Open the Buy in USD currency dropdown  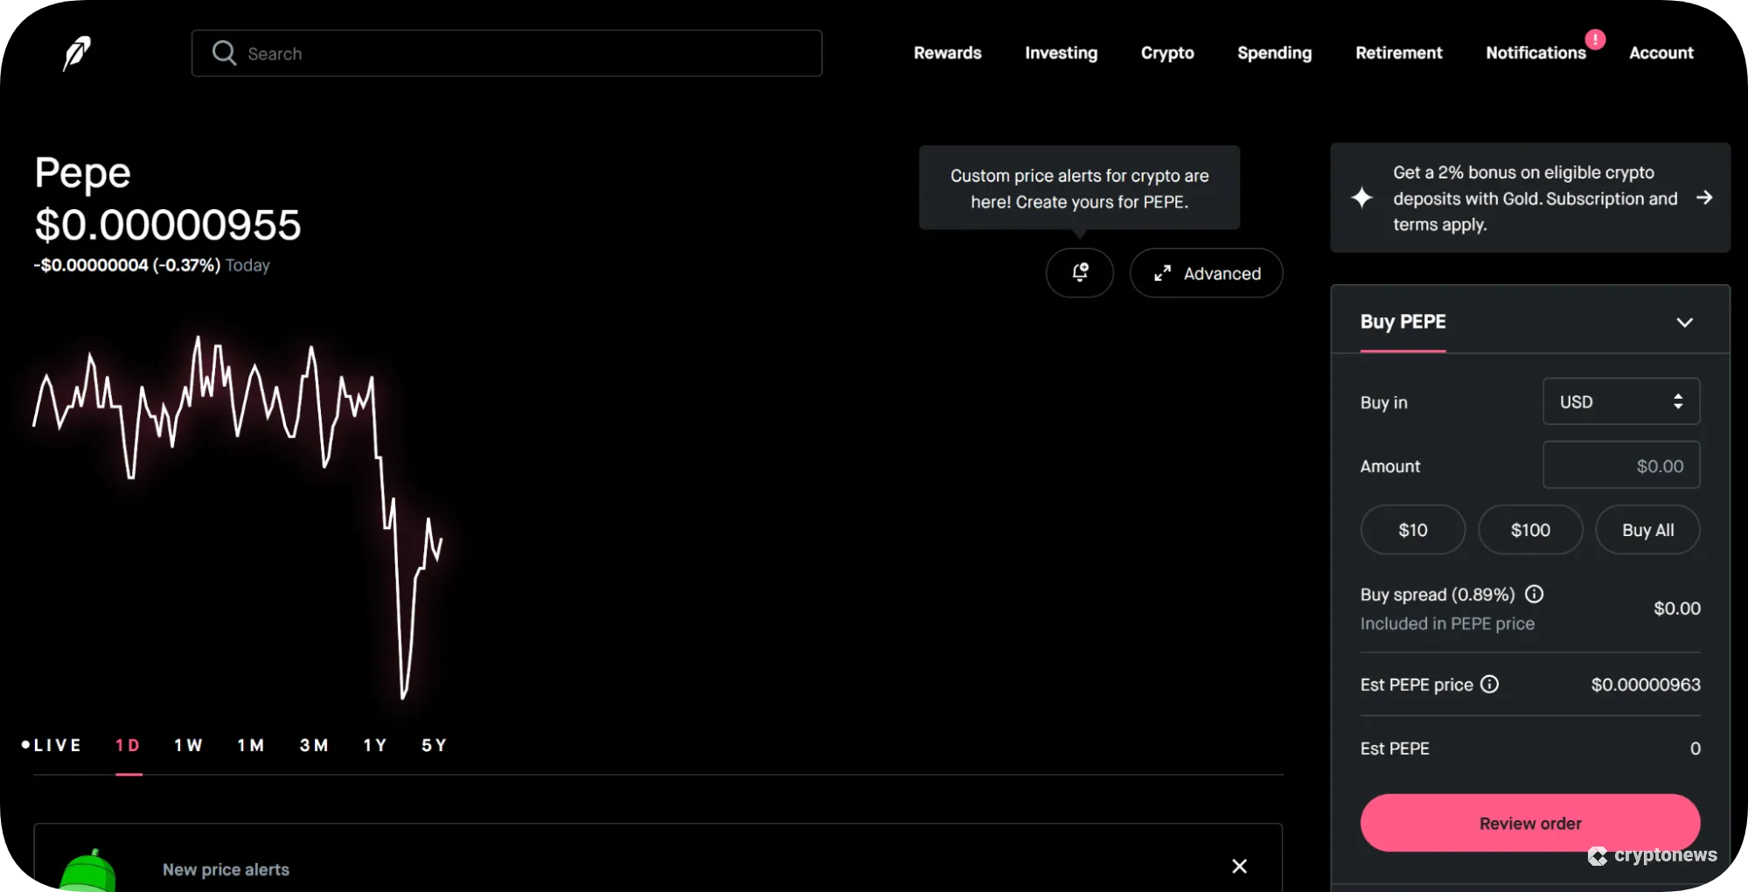point(1620,401)
